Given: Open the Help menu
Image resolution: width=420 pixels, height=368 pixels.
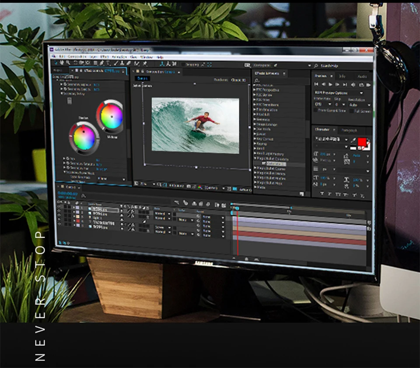Looking at the screenshot, I should pyautogui.click(x=160, y=57).
